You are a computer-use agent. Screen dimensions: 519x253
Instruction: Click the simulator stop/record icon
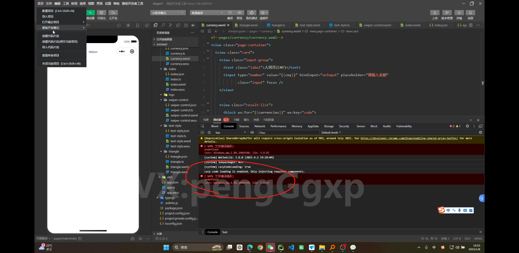[128, 25]
